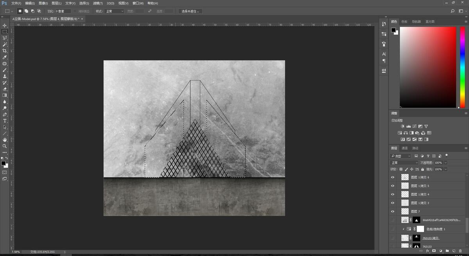
Task: Open the layer filter 类型 dropdown
Action: (x=401, y=156)
